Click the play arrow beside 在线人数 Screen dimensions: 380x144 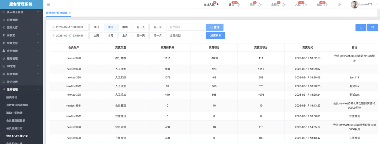tap(218, 5)
